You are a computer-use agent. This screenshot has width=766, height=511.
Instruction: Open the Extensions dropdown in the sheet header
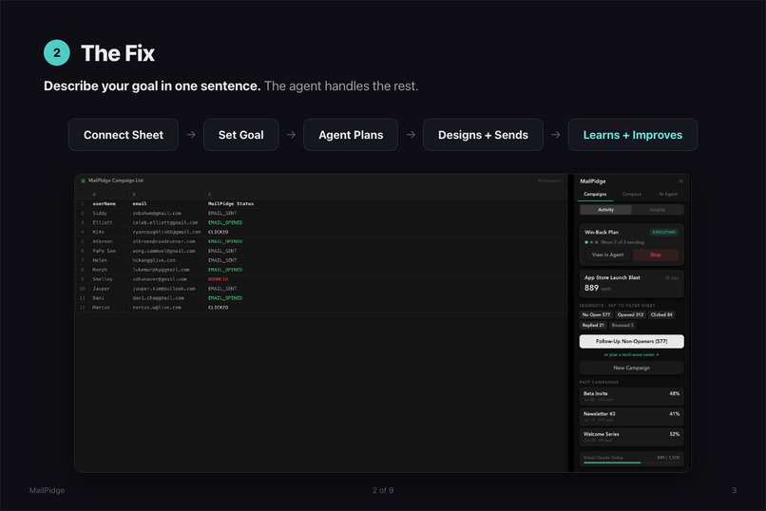(x=549, y=181)
